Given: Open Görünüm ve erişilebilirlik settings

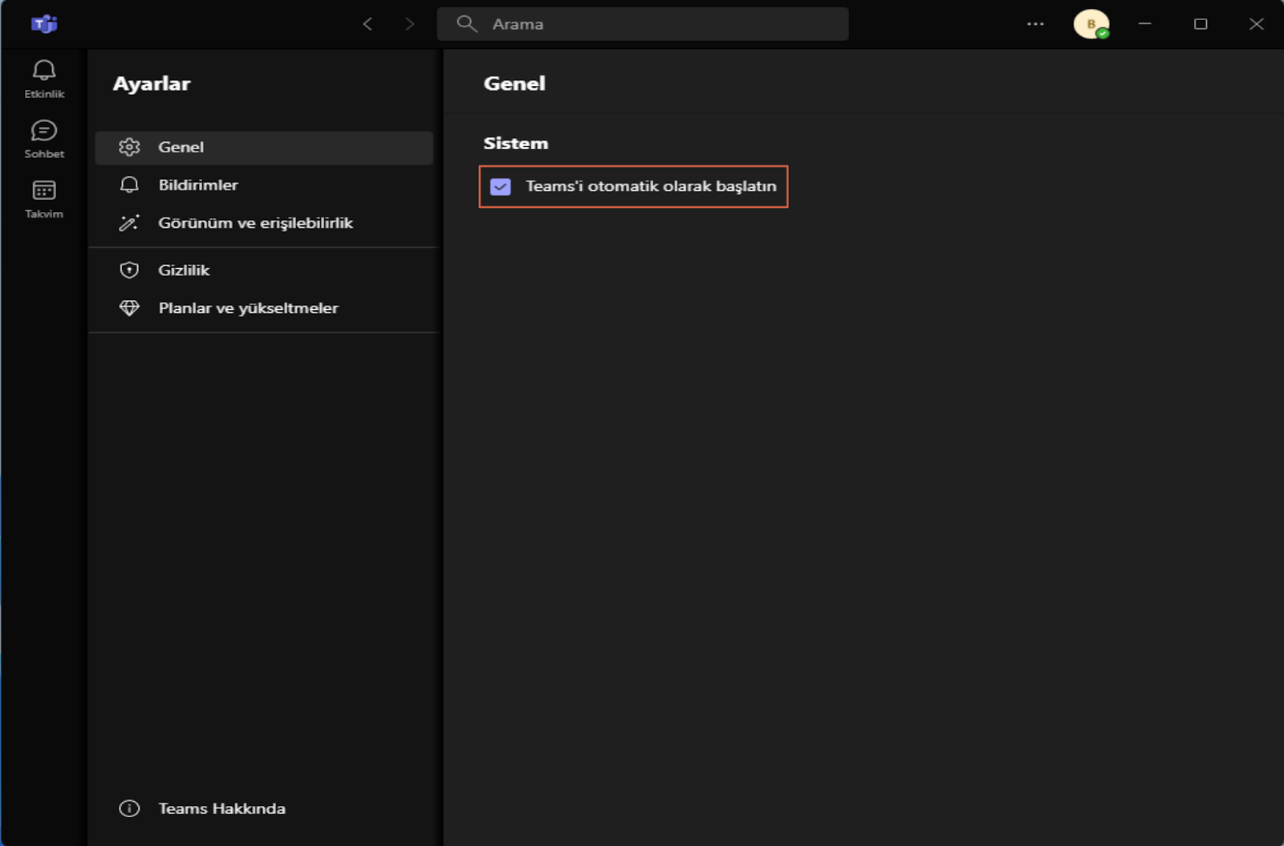Looking at the screenshot, I should point(264,223).
